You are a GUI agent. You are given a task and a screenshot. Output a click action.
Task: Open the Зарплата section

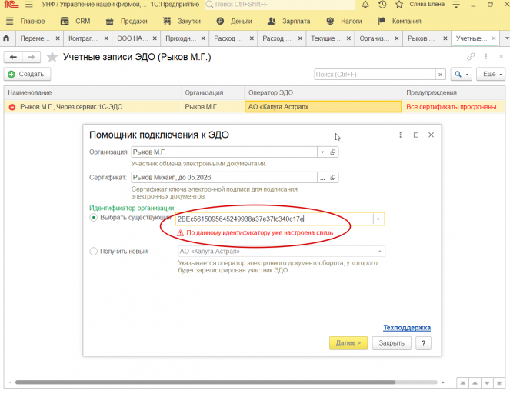(296, 21)
